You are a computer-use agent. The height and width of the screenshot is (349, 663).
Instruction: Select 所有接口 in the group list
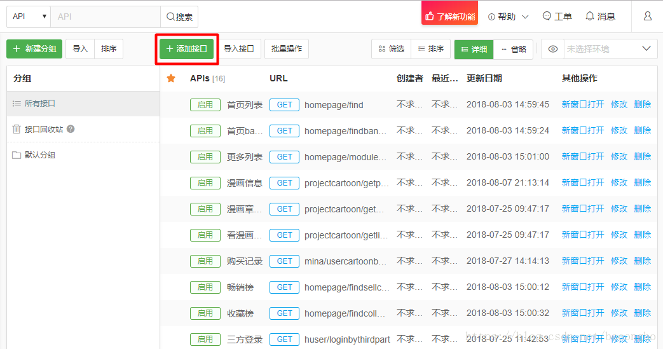40,103
